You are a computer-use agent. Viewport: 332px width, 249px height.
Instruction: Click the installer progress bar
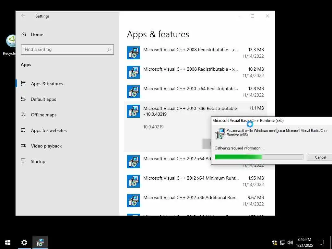point(259,157)
